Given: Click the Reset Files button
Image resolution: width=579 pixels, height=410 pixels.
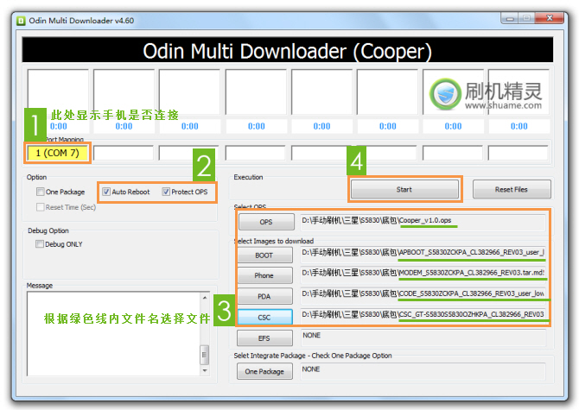Looking at the screenshot, I should click(x=511, y=189).
